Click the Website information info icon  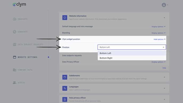[65, 18]
